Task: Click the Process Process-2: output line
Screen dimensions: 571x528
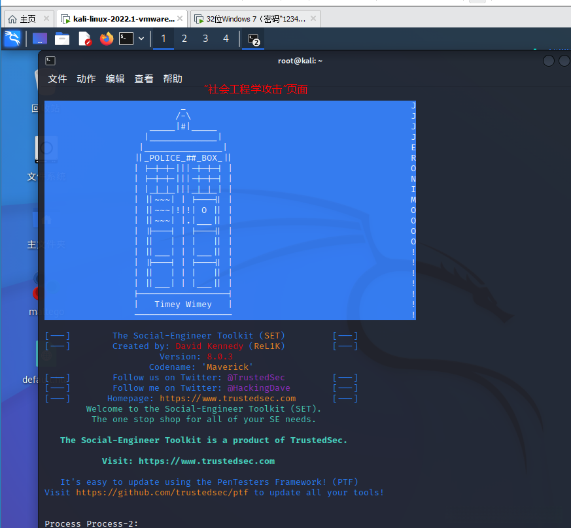Action: point(92,523)
